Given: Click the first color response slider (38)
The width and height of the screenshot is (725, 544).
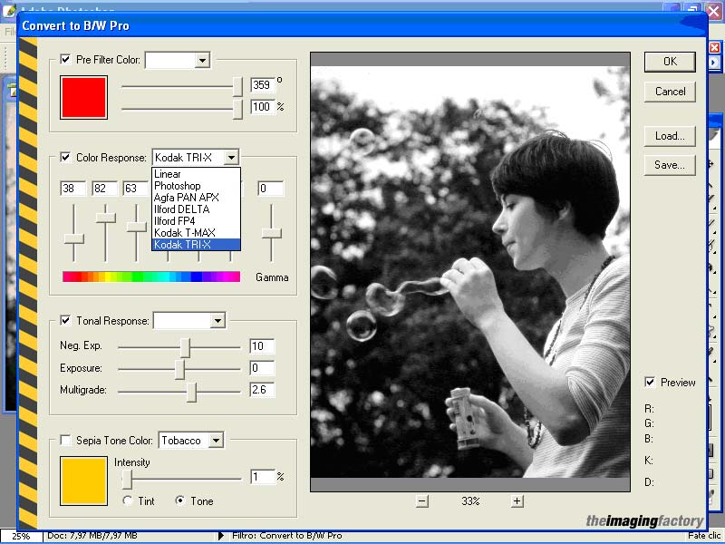Looking at the screenshot, I should pyautogui.click(x=74, y=238).
